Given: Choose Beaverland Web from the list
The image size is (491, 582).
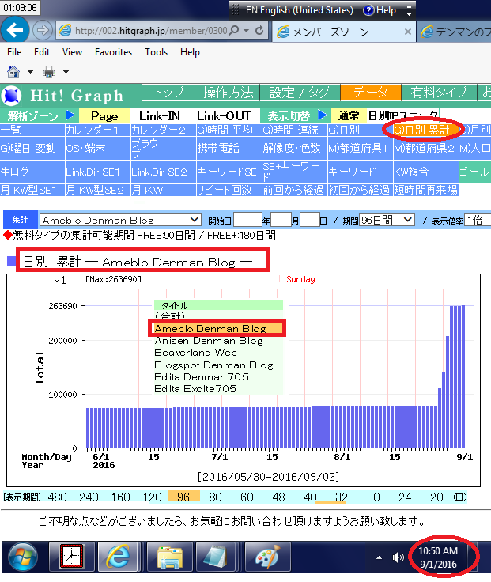Looking at the screenshot, I should tap(195, 352).
